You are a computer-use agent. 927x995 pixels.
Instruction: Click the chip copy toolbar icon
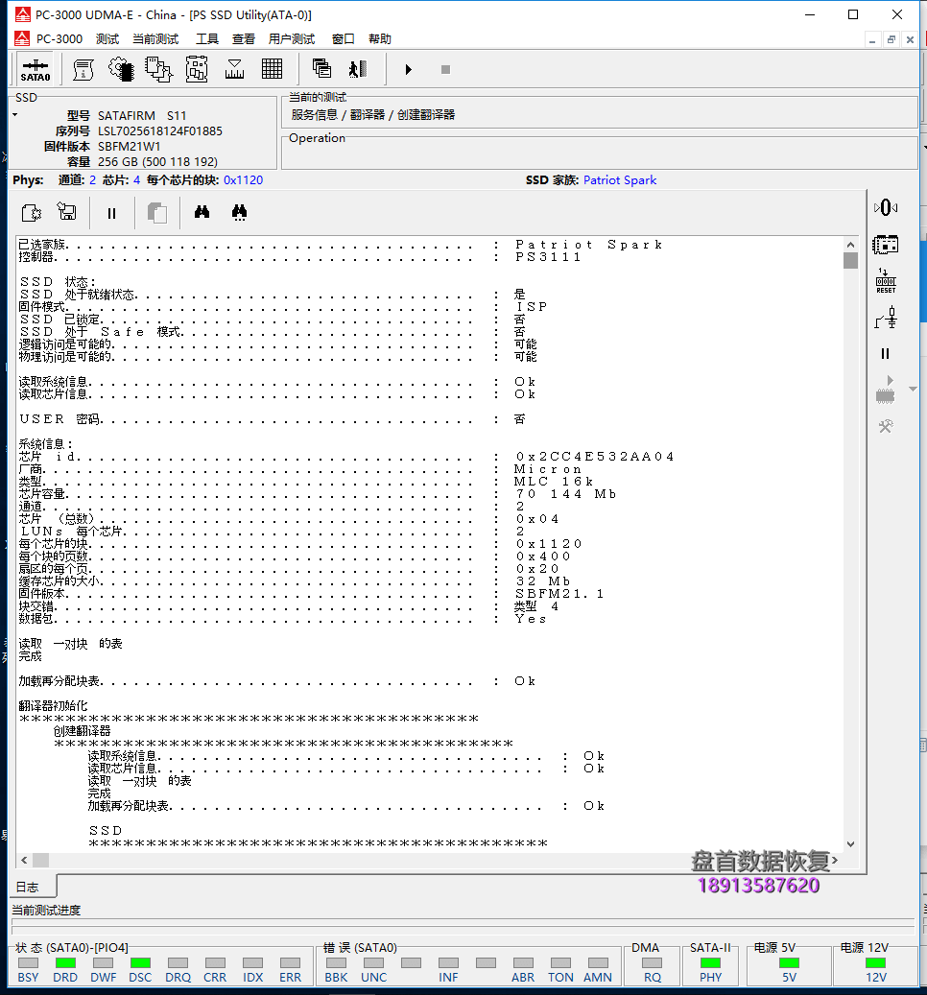coord(158,70)
